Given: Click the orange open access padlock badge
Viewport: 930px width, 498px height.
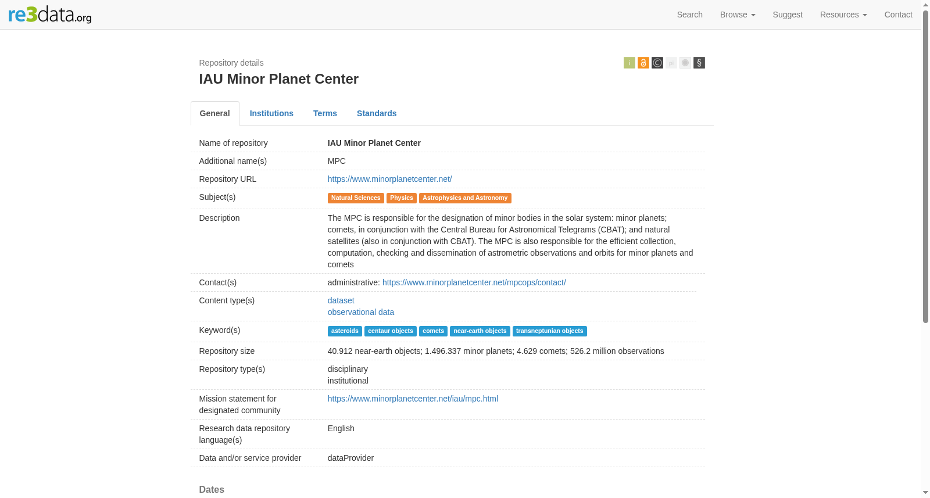Looking at the screenshot, I should (x=643, y=63).
